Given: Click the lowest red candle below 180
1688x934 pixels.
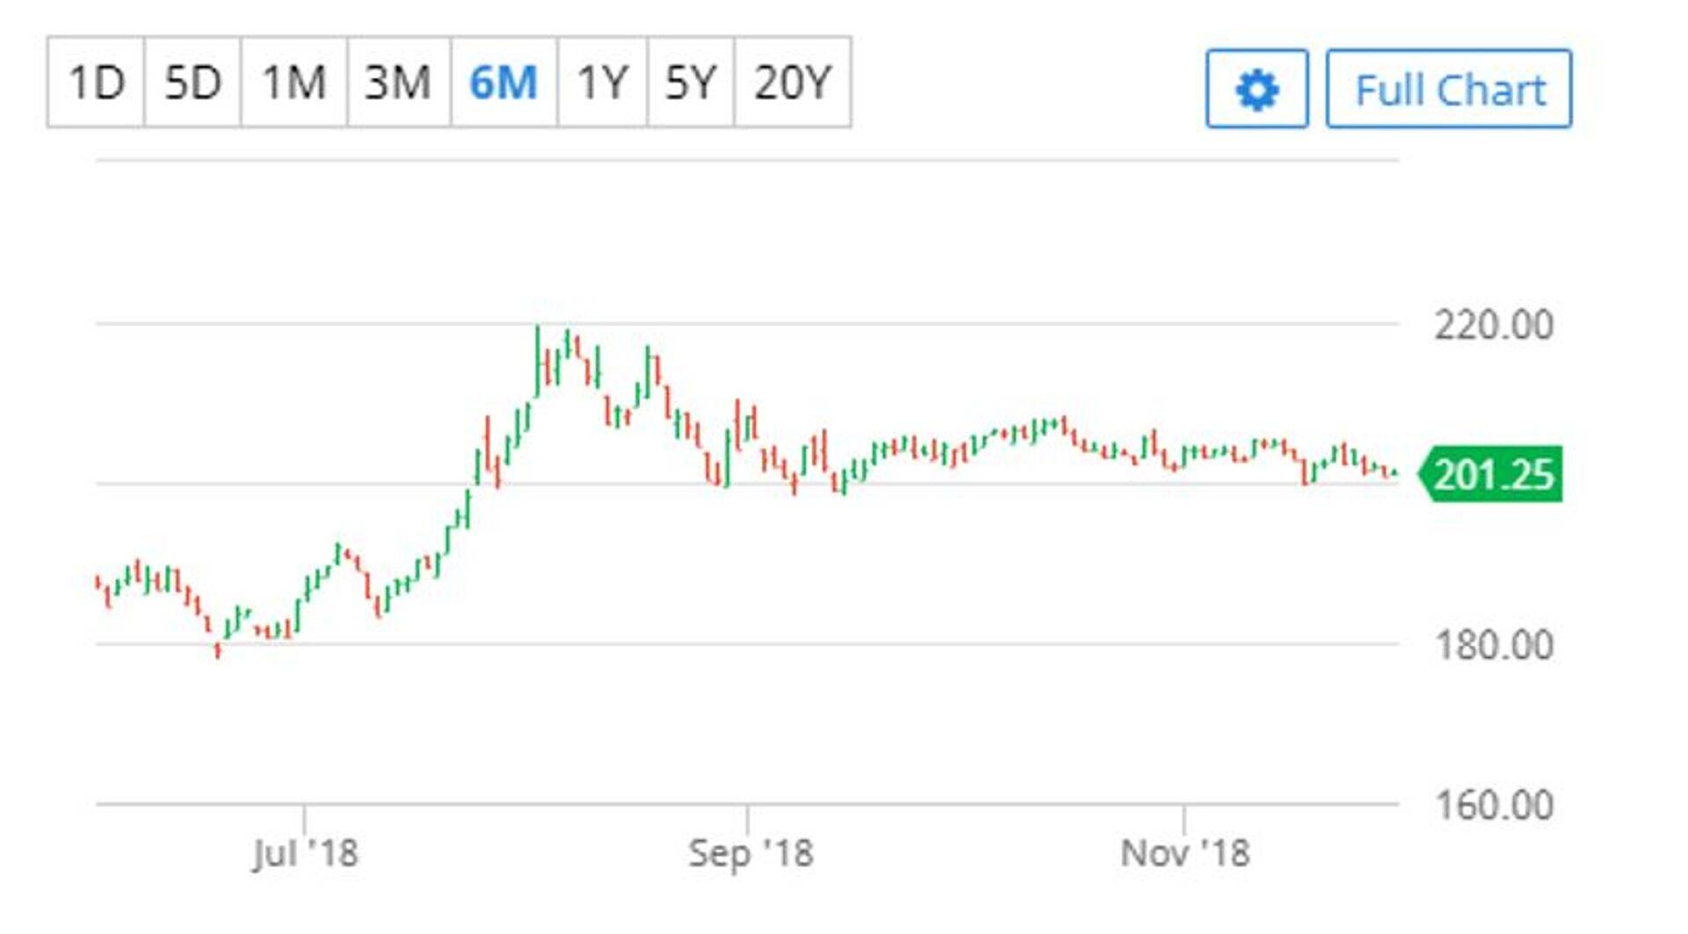Looking at the screenshot, I should coord(218,650).
